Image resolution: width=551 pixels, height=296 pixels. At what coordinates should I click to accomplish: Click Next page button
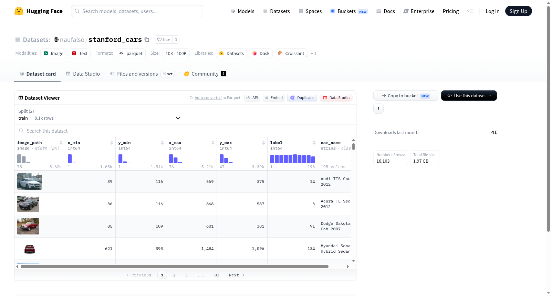[237, 275]
